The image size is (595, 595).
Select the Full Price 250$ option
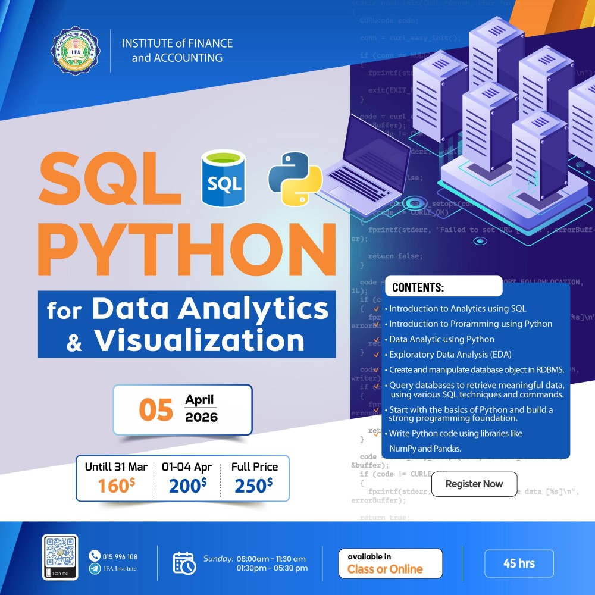(254, 478)
